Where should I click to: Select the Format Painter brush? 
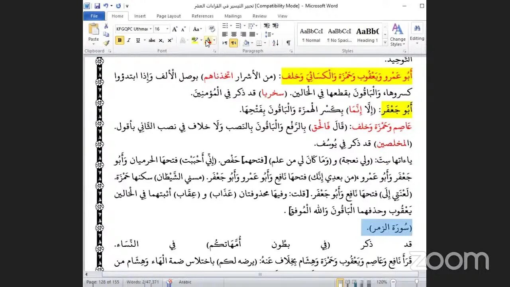point(106,43)
